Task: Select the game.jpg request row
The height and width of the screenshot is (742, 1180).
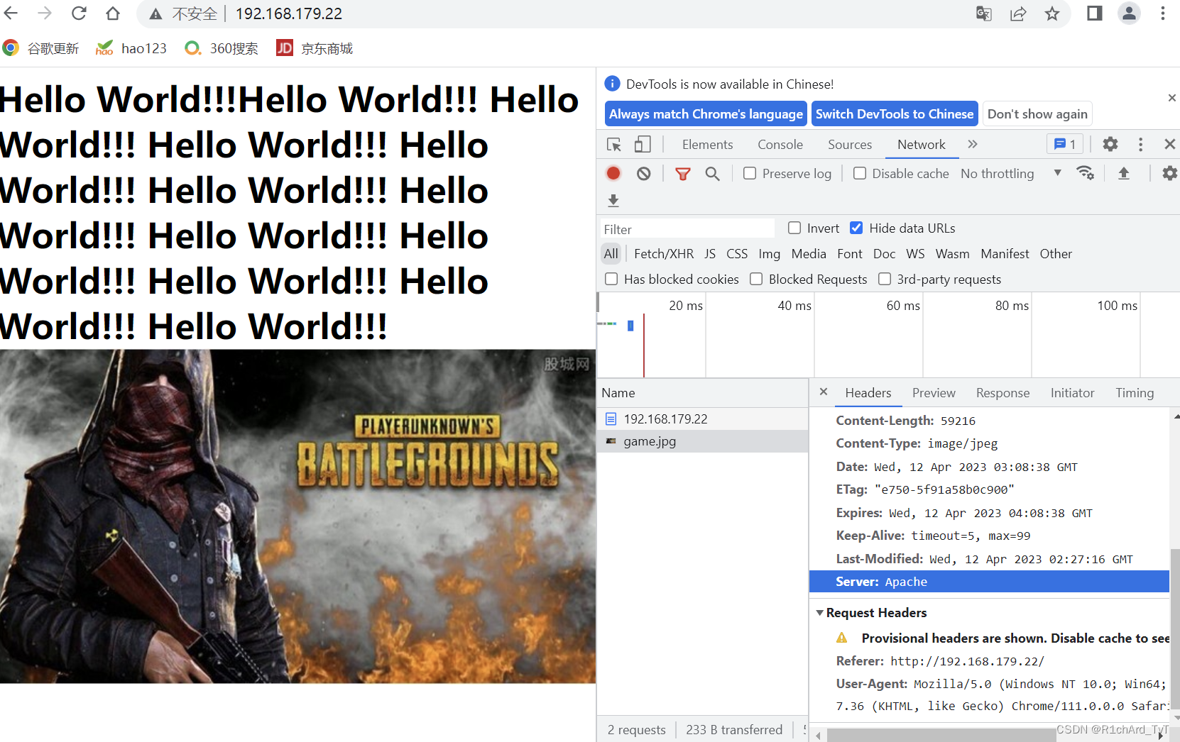Action: (702, 441)
